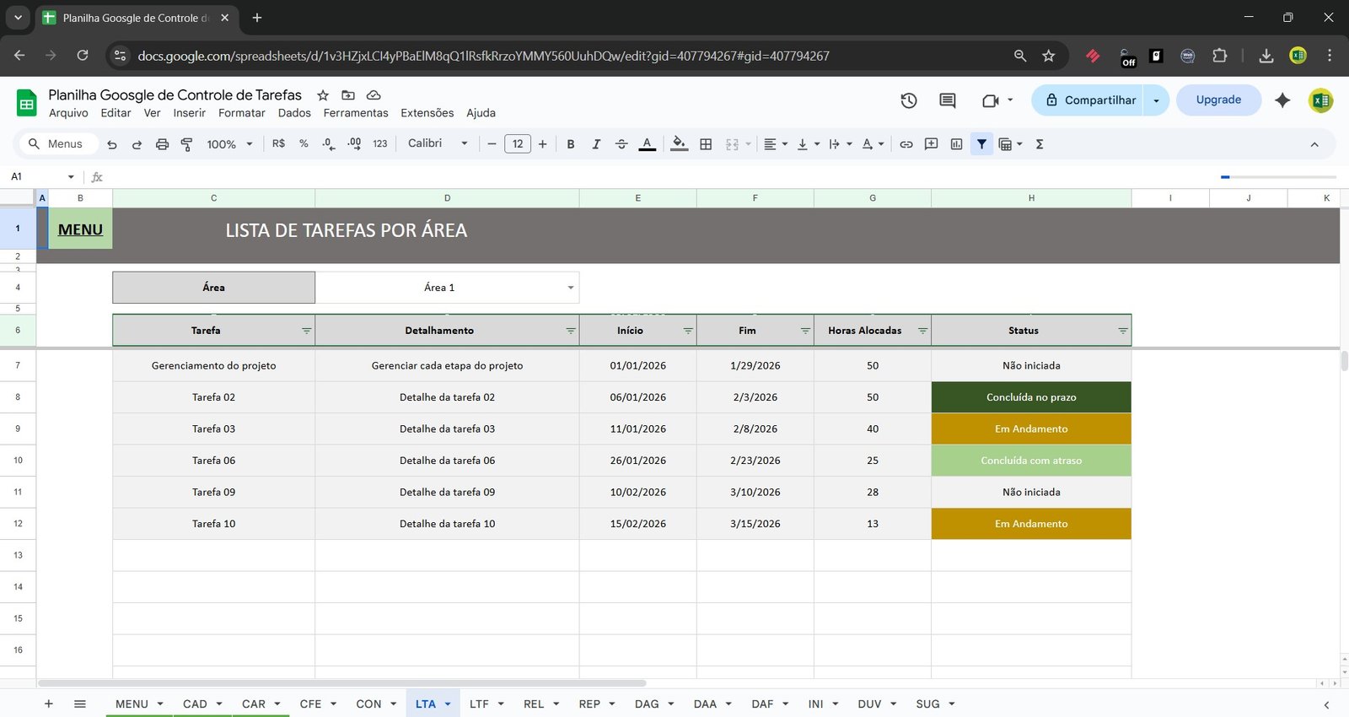Image resolution: width=1349 pixels, height=717 pixels.
Task: Click the insert chart icon
Action: (x=956, y=144)
